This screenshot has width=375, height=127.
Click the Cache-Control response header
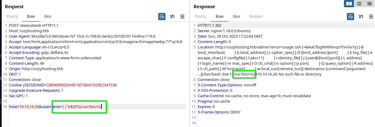click(254, 96)
